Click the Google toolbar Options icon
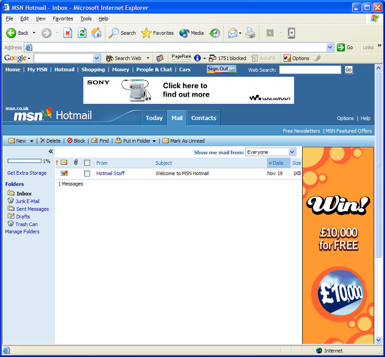 [x=287, y=58]
